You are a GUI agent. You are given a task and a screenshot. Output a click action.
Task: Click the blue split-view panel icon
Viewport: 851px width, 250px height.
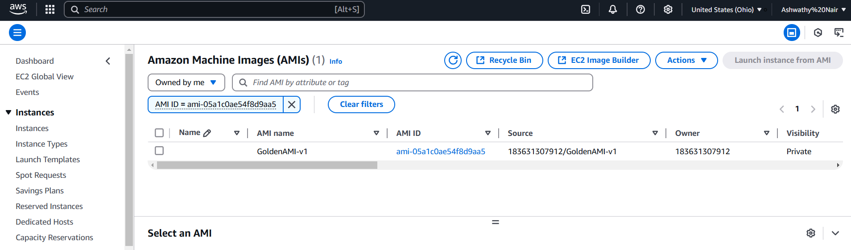tap(792, 33)
